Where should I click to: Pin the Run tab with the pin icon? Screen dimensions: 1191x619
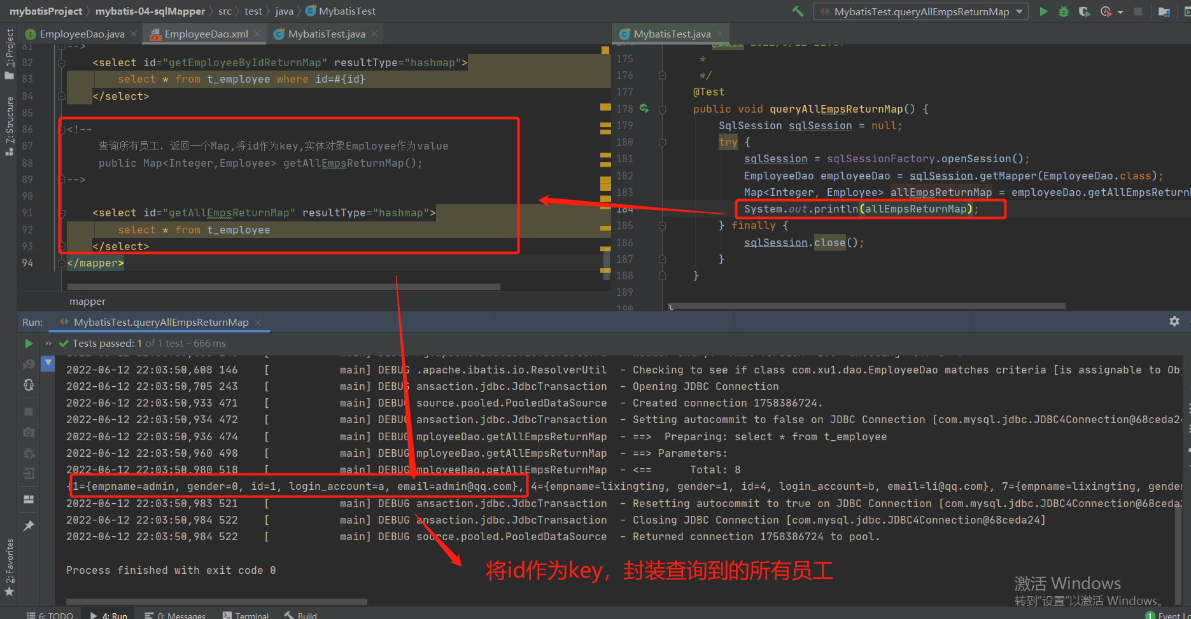[x=29, y=526]
